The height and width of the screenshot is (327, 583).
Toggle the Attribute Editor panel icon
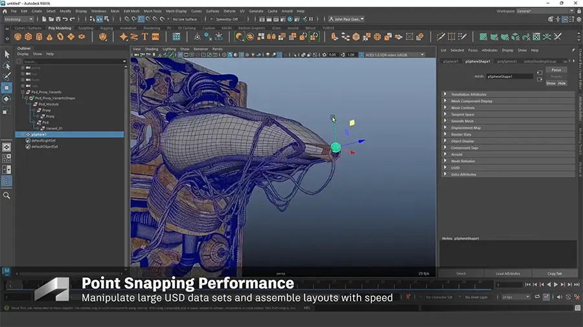pos(565,19)
